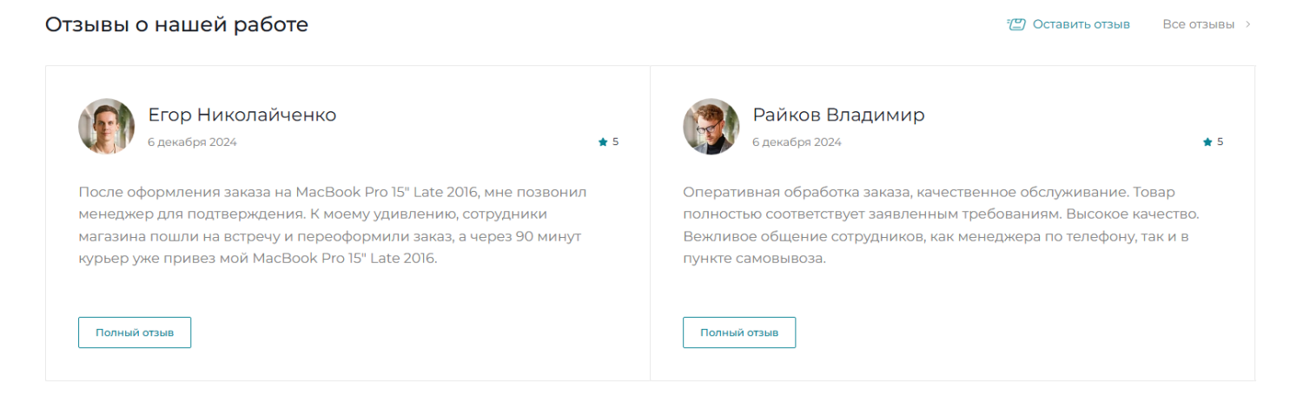
Task: Click the date 6 декабря 2024 under Райков
Action: tap(797, 142)
